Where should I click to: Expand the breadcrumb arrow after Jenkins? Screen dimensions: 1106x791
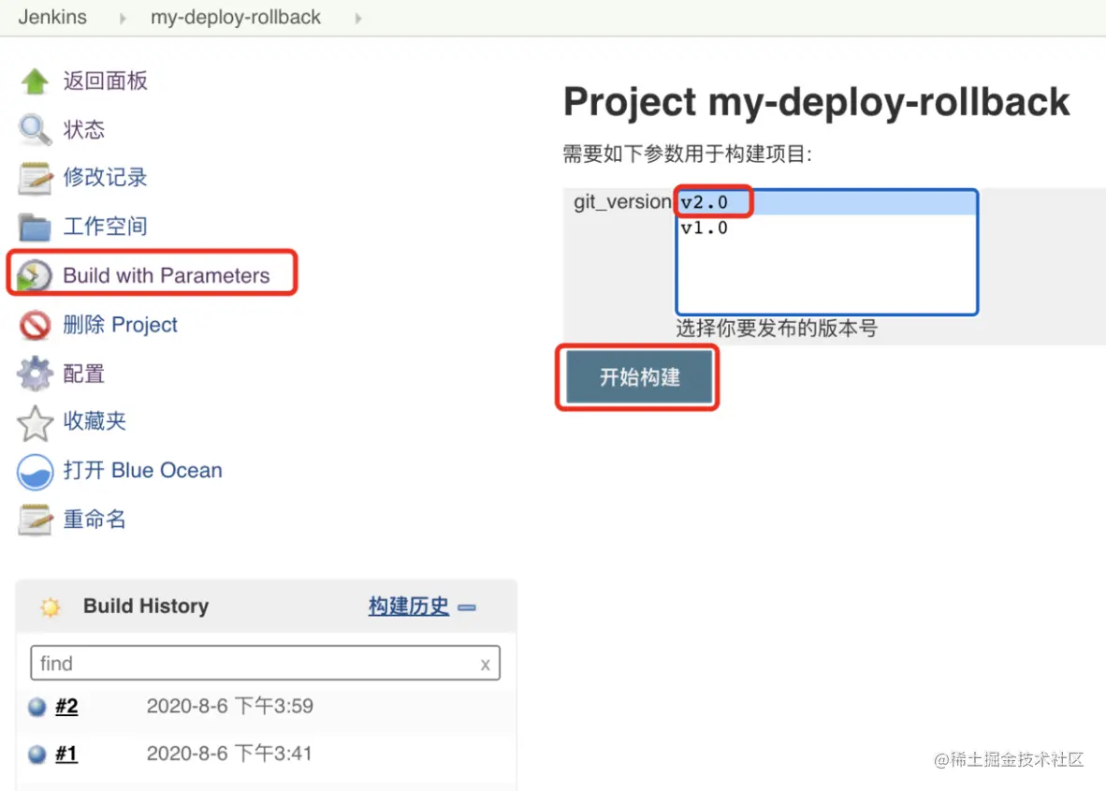click(123, 19)
